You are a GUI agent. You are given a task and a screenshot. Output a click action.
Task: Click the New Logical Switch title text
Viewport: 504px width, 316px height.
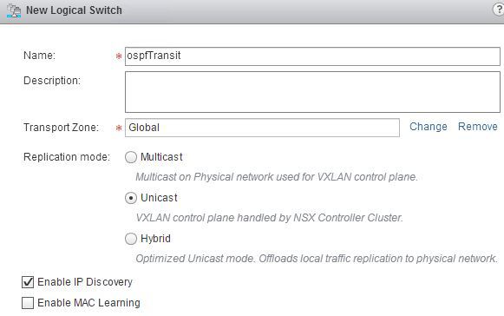74,10
